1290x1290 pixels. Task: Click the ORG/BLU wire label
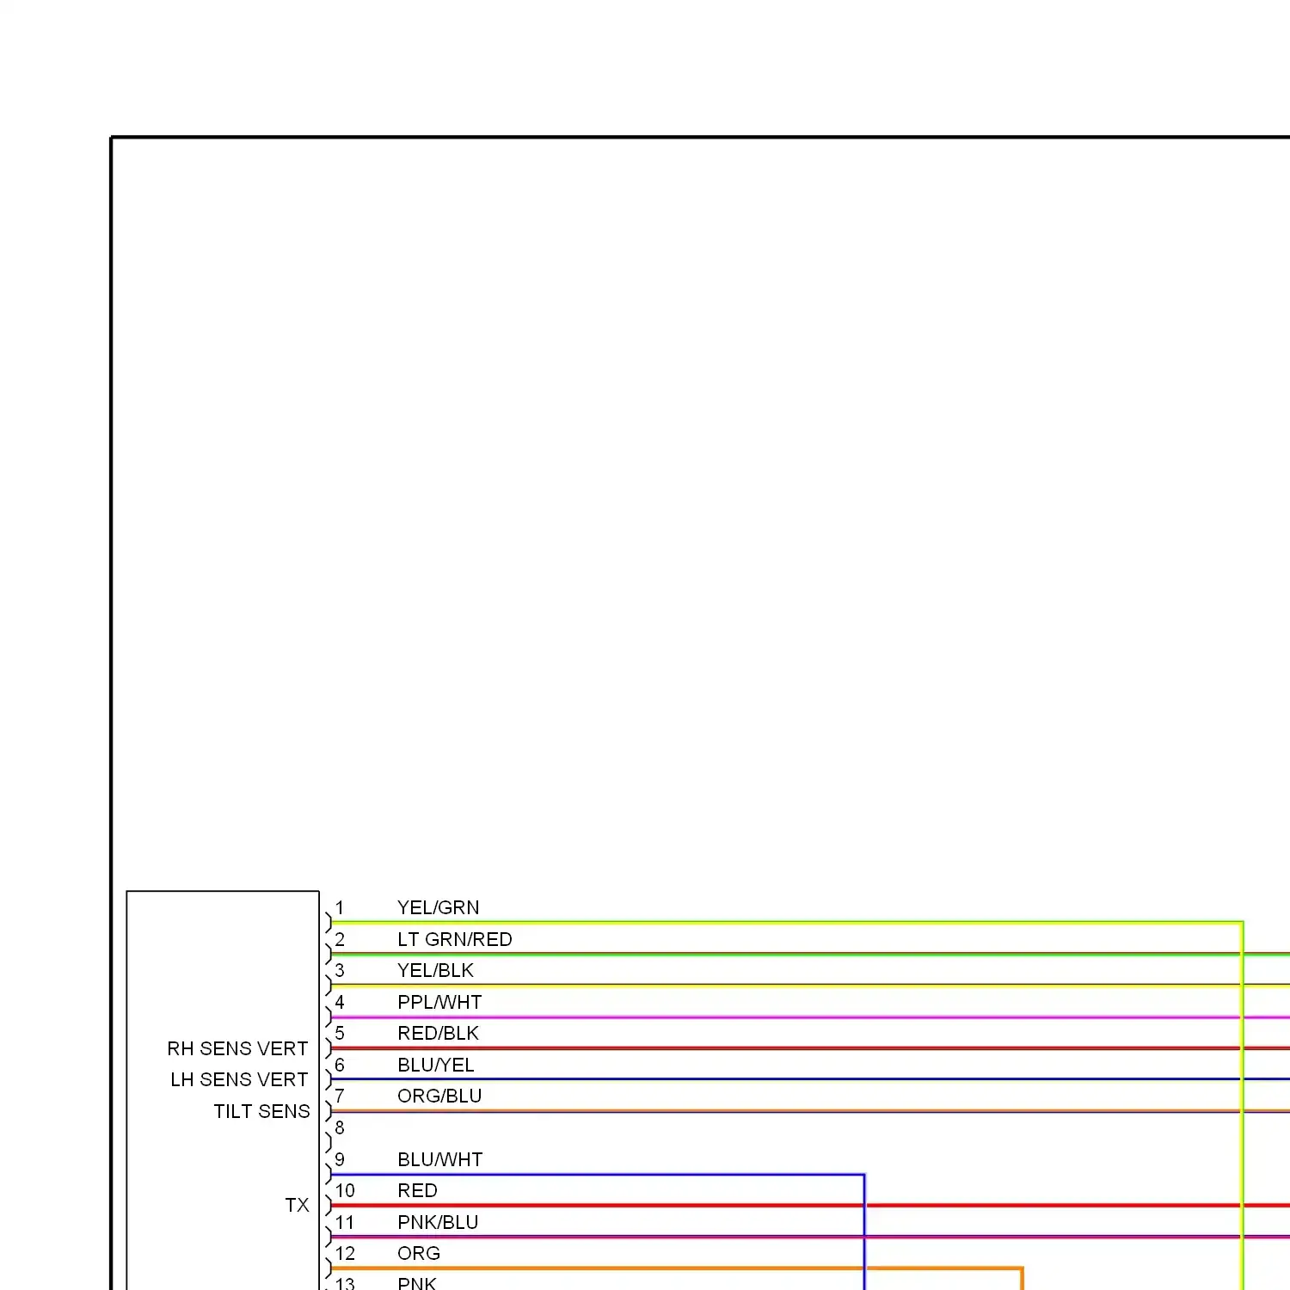coord(439,1096)
